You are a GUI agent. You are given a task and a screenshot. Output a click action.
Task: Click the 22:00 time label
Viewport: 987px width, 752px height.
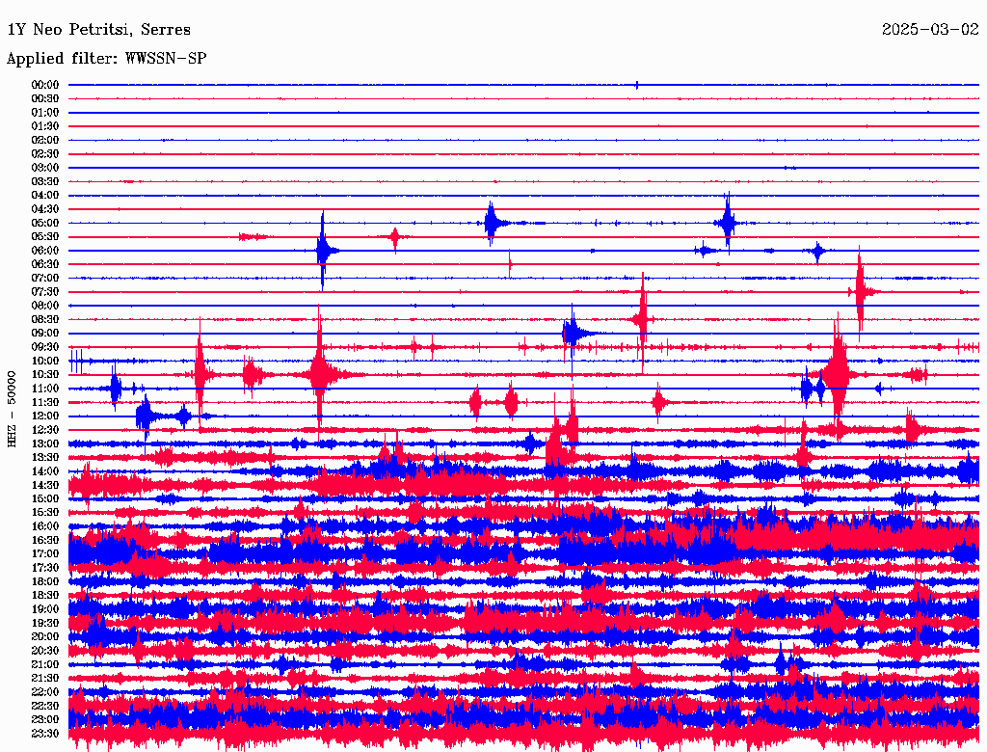tap(45, 691)
